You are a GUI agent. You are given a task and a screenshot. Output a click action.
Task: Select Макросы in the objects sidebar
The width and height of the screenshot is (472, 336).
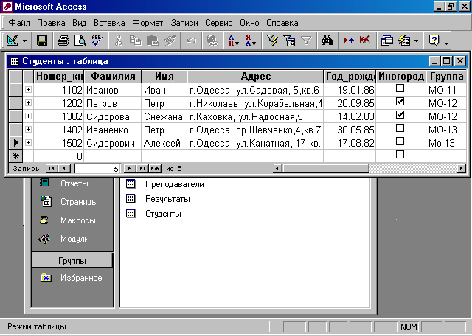(x=68, y=220)
